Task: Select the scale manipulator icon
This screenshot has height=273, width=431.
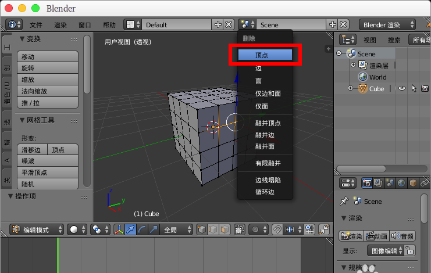Action: 154,229
